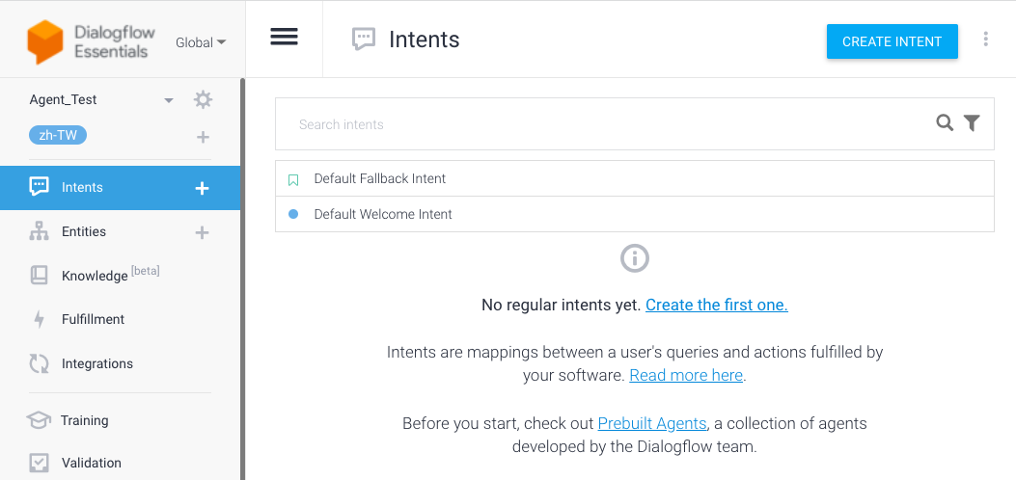Viewport: 1016px width, 480px height.
Task: Open agent settings gear icon
Action: click(x=203, y=99)
